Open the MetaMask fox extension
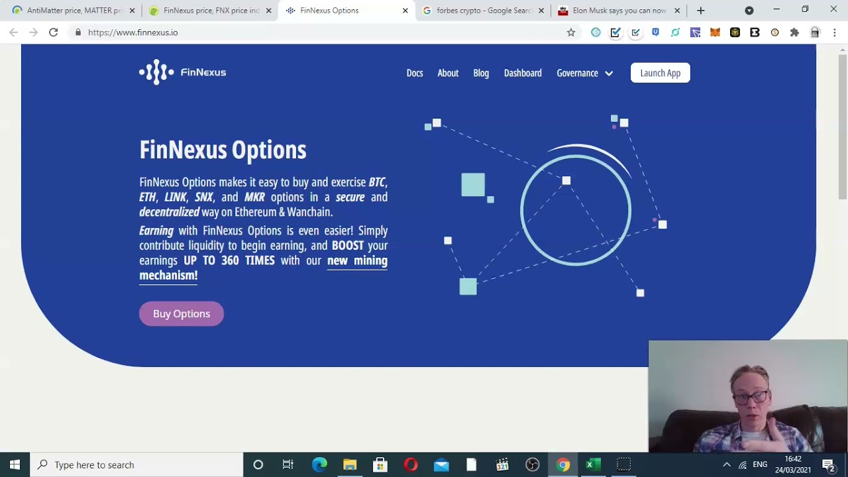 (x=715, y=32)
